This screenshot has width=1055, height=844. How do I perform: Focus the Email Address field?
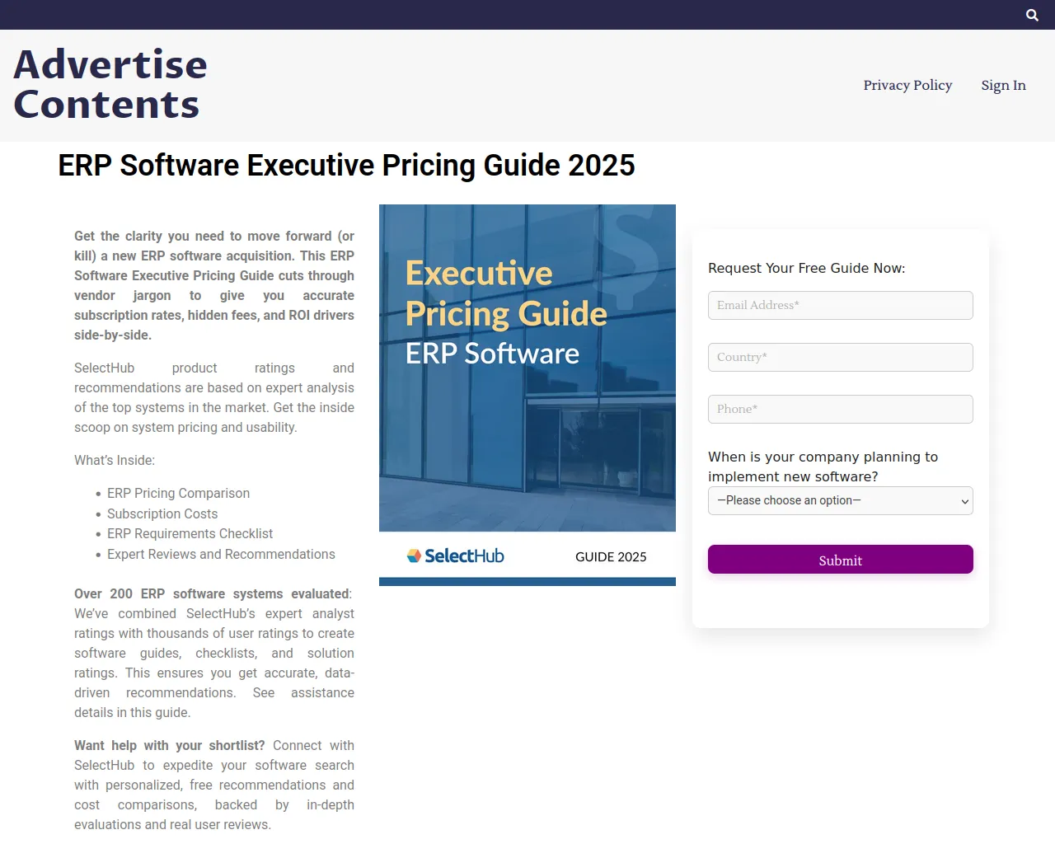[x=841, y=305]
